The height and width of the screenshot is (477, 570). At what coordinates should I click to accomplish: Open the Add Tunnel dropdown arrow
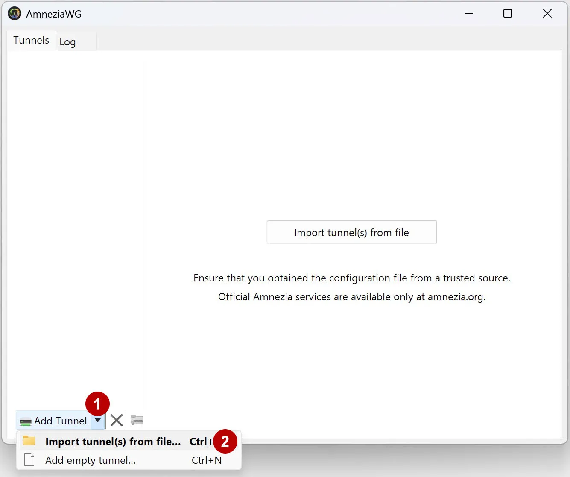[98, 421]
